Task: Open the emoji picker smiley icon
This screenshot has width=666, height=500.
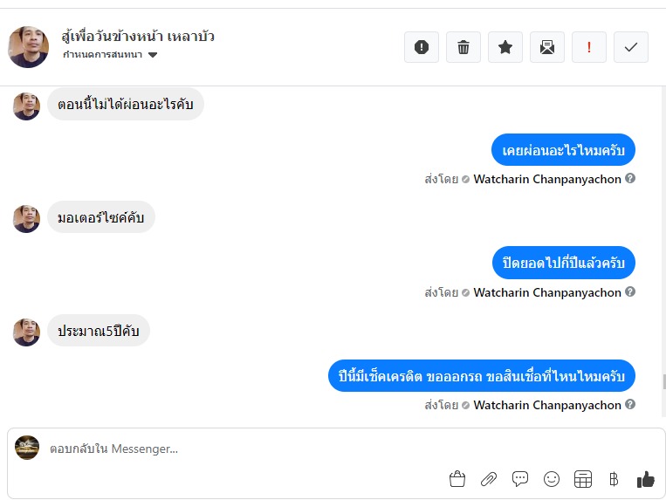Action: click(552, 479)
